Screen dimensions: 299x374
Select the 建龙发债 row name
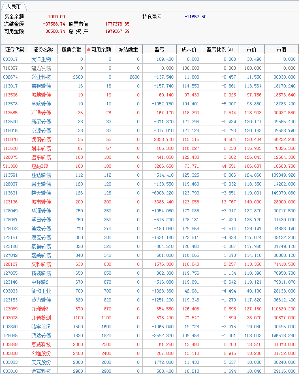(41, 68)
